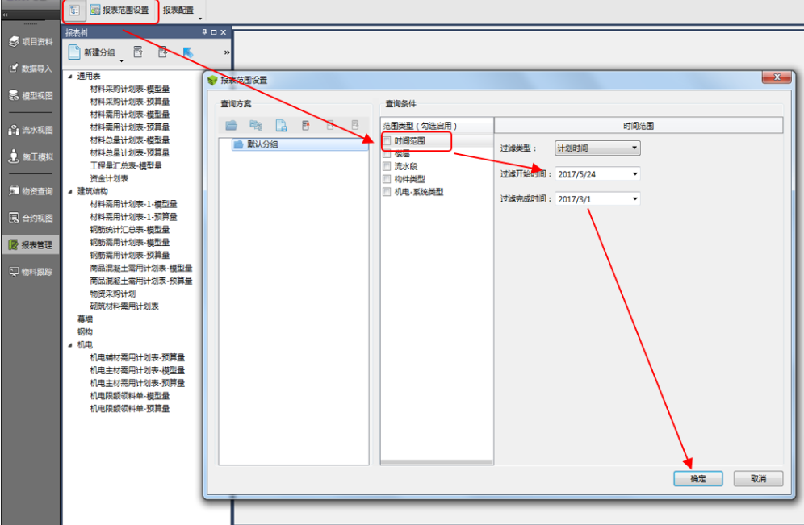The height and width of the screenshot is (525, 804).
Task: Tick the 楼层 checkbox
Action: point(387,154)
